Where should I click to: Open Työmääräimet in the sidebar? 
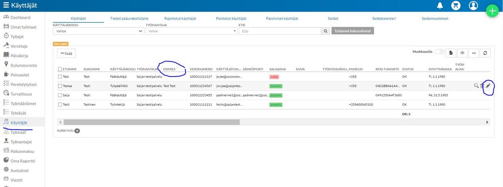tap(20, 103)
